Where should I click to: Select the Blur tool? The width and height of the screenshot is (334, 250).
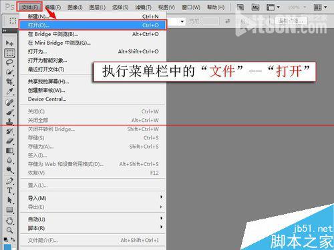(x=9, y=160)
